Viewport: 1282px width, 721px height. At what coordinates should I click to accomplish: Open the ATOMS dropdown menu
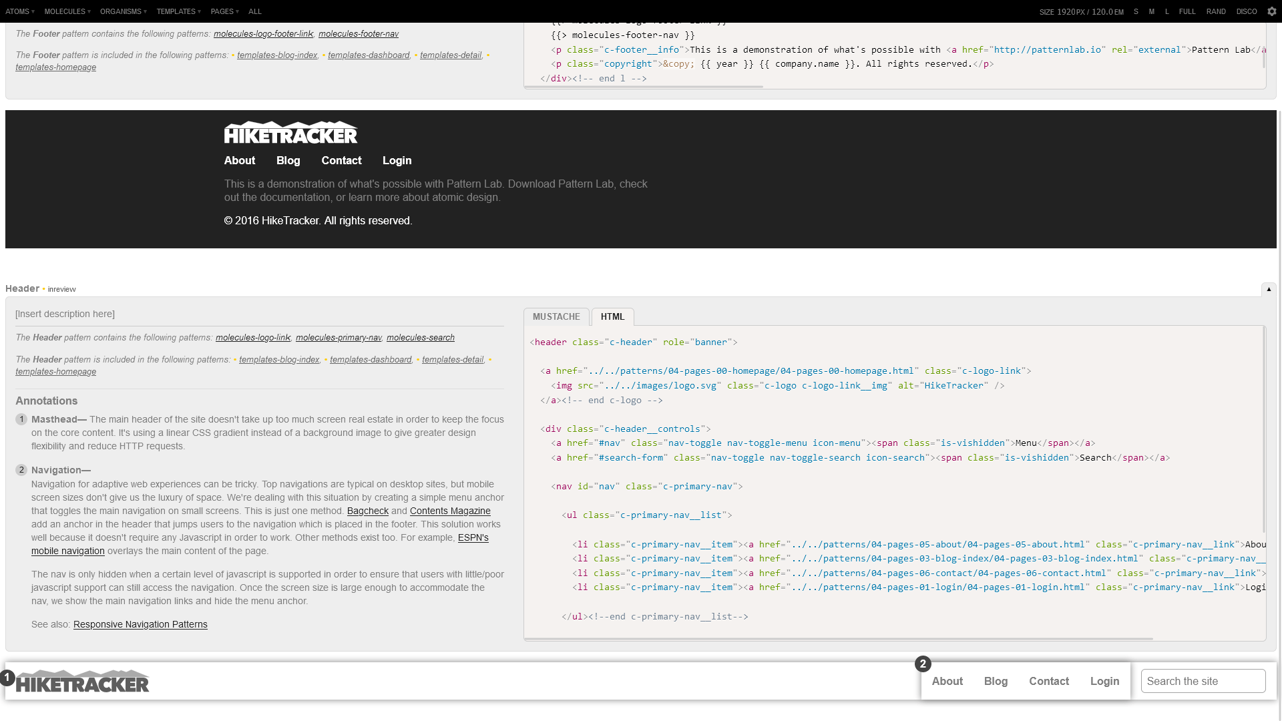(x=19, y=11)
